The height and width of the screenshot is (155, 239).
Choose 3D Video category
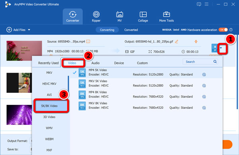[x=49, y=117]
